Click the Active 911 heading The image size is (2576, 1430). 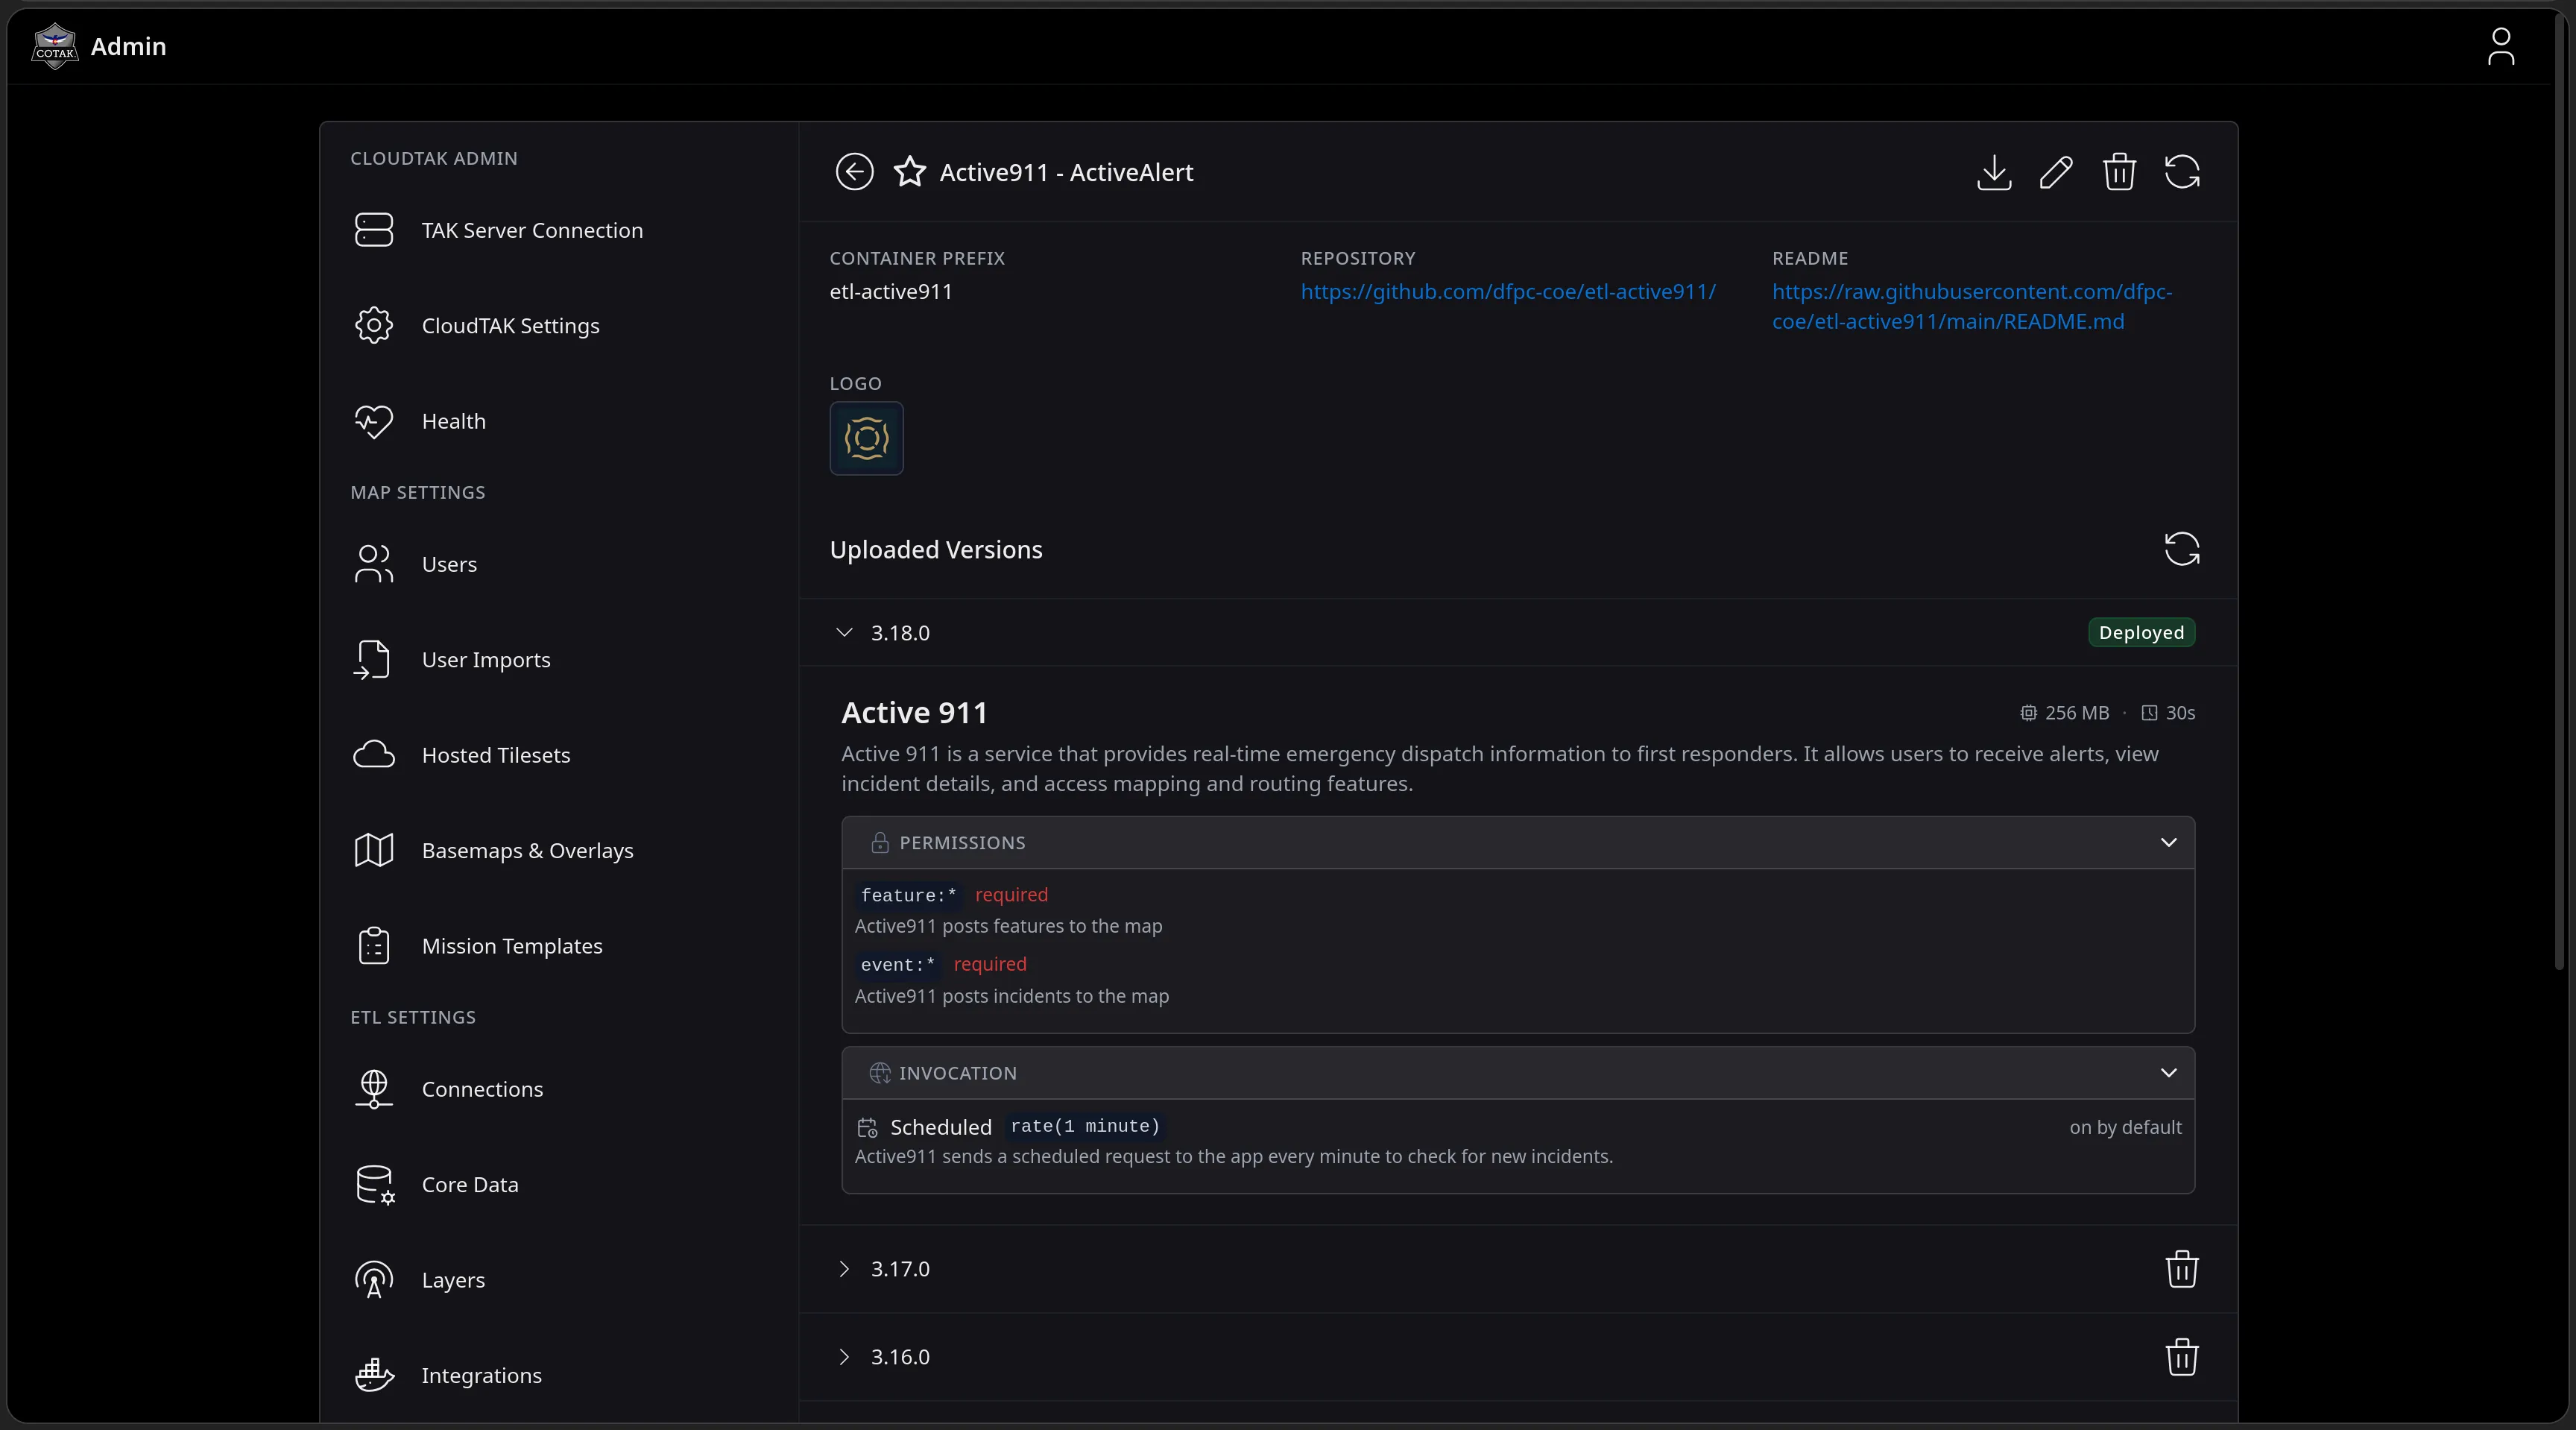914,712
